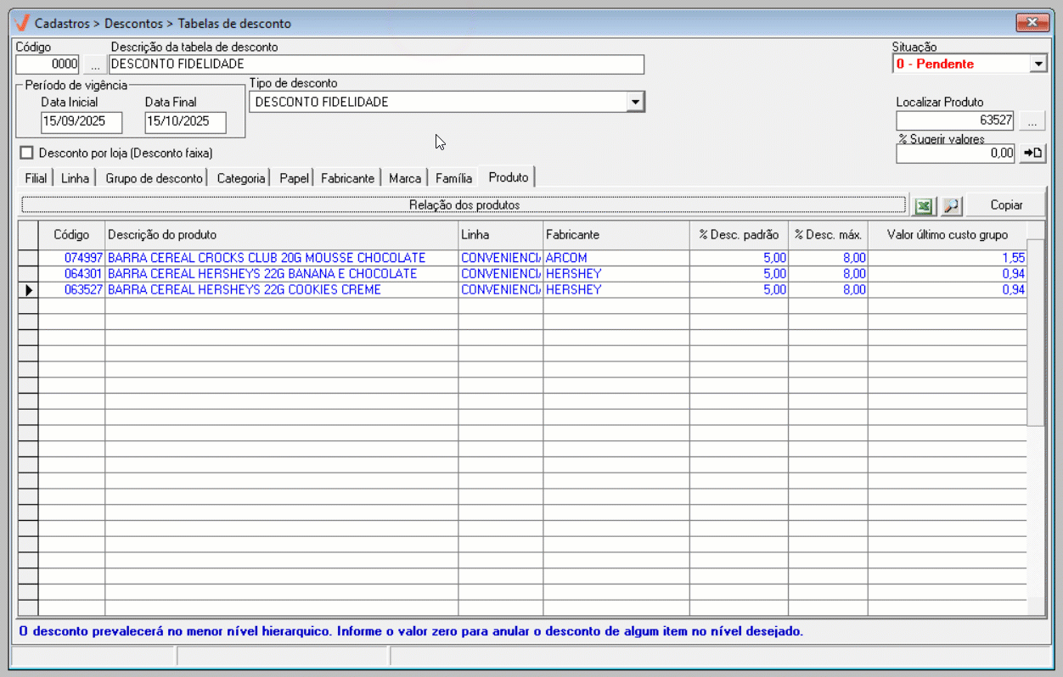1063x677 pixels.
Task: Click the magnifier search icon
Action: (951, 205)
